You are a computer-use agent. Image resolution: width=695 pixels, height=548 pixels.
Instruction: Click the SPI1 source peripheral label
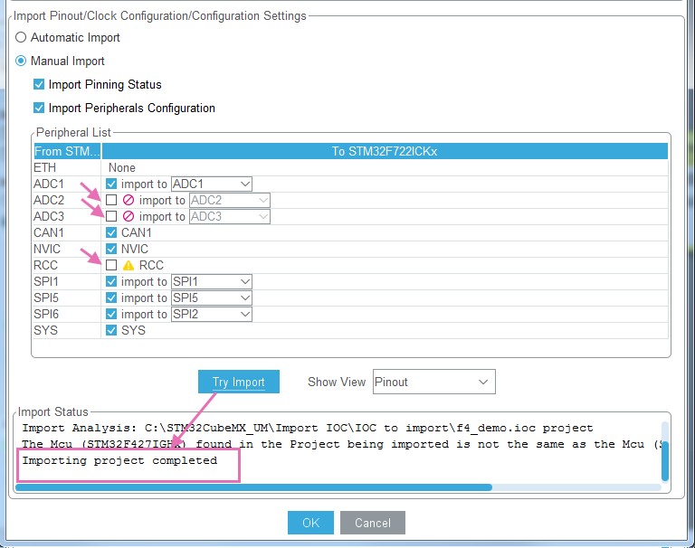[45, 281]
